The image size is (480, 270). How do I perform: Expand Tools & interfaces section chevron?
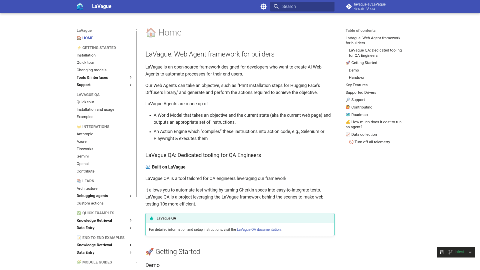point(130,77)
